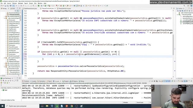Open AcessoService.java in Package Explorer
This screenshot has height=108, width=193.
click(14, 69)
